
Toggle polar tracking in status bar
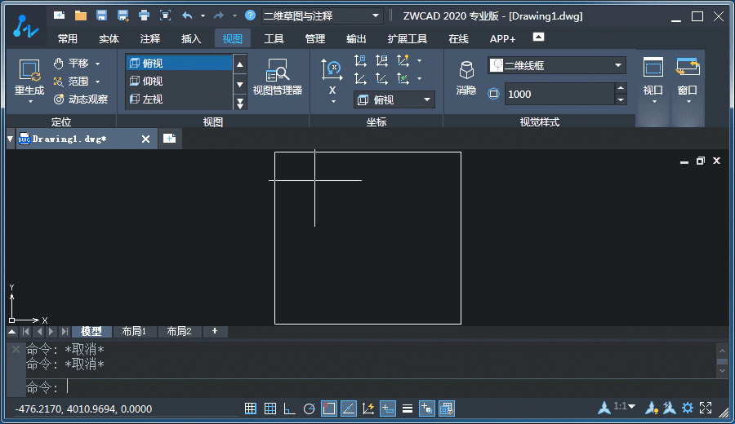(x=309, y=409)
